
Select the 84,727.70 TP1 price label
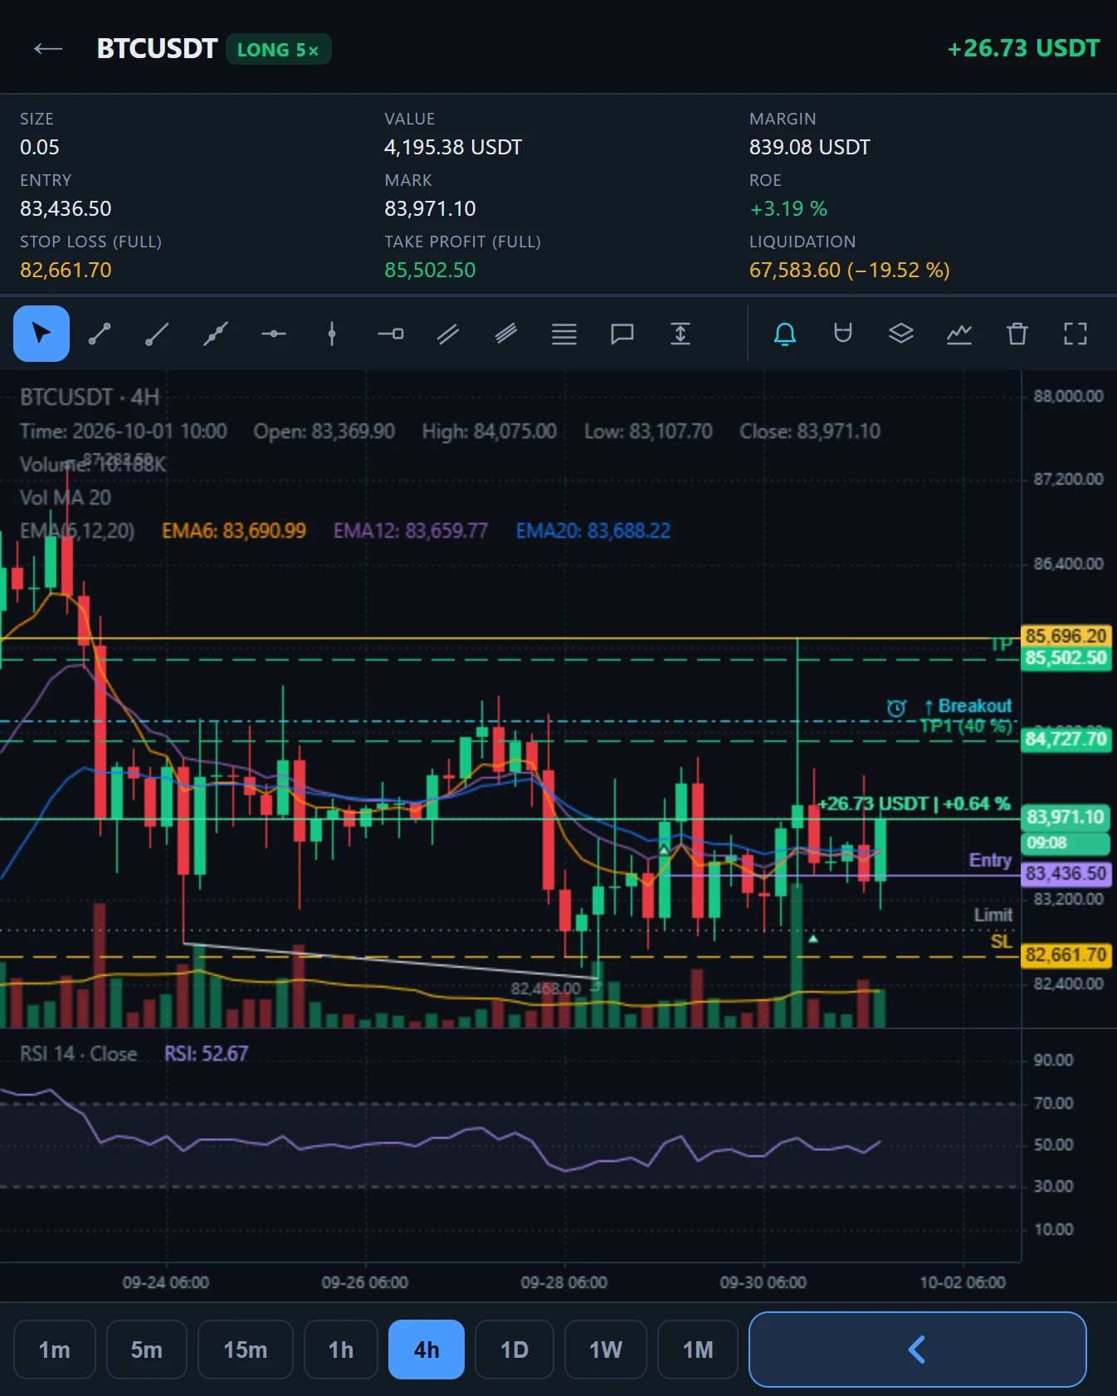pos(1066,739)
